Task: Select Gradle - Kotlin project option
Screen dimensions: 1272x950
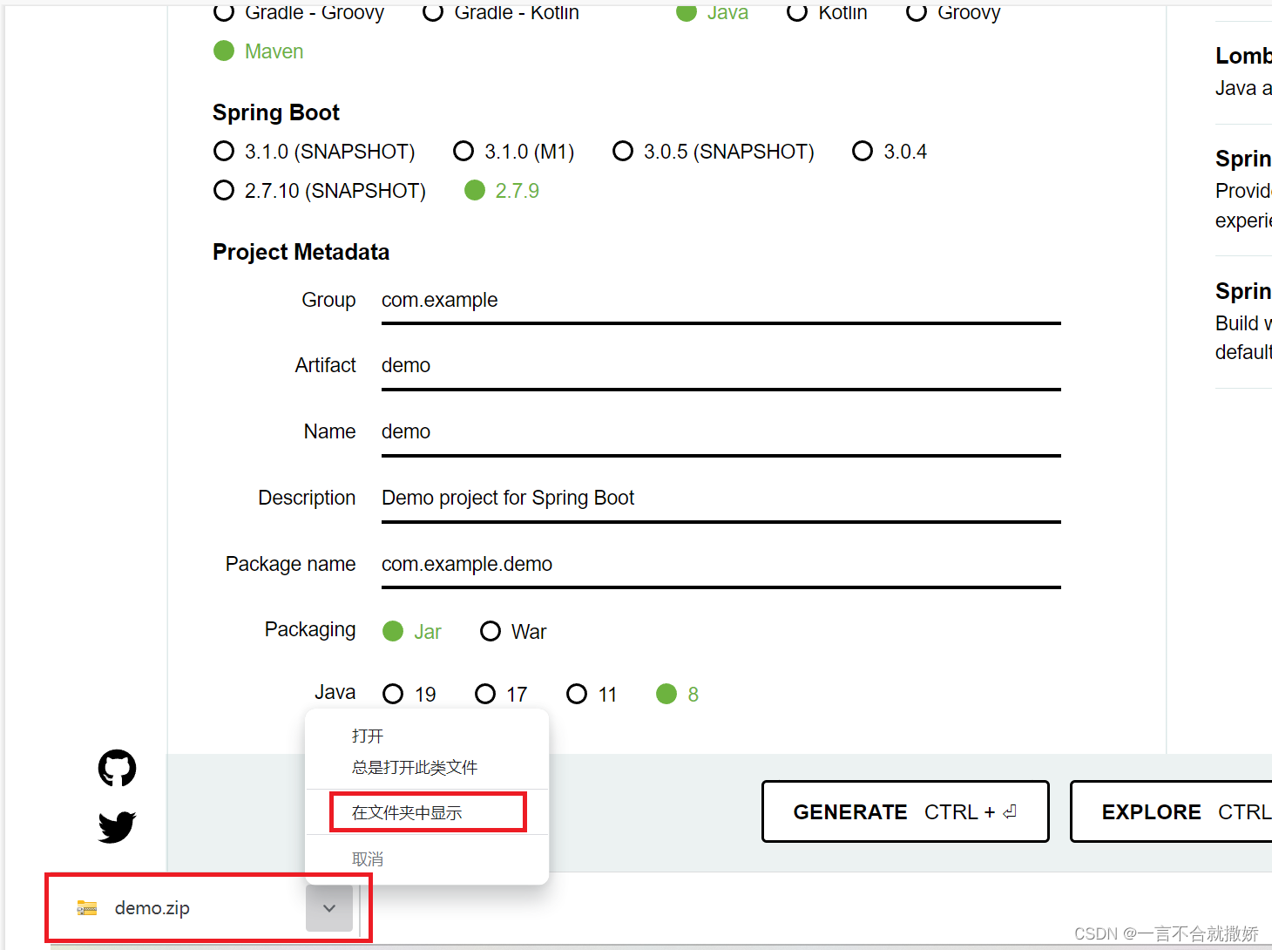Action: coord(501,12)
